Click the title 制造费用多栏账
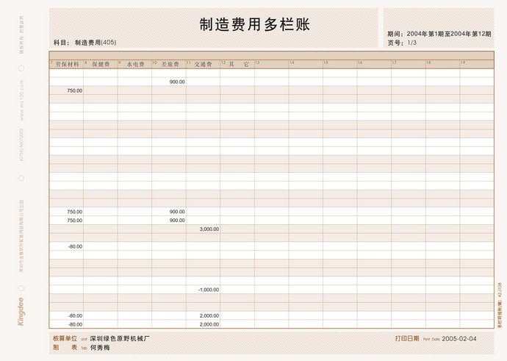Viewport: 507px width, 361px height. coord(255,25)
